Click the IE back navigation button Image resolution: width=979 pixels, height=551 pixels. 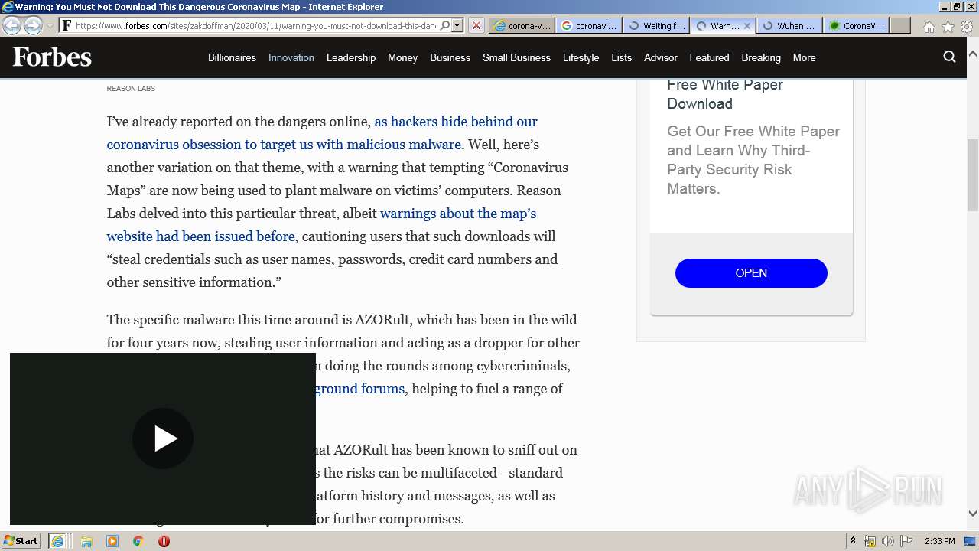coord(12,25)
